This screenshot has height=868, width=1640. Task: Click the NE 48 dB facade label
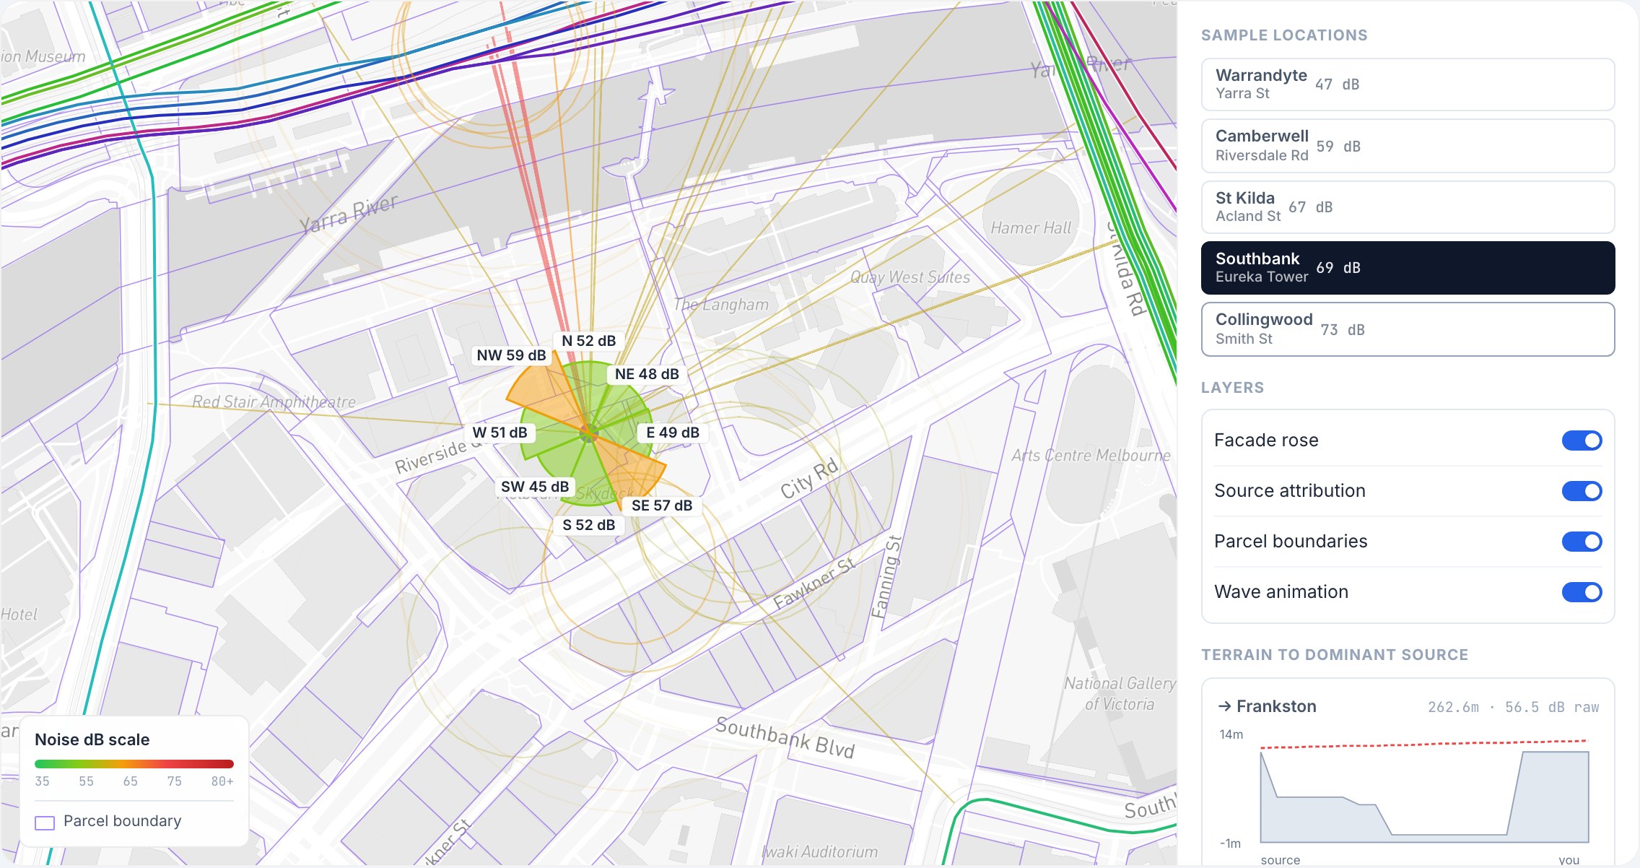click(647, 374)
